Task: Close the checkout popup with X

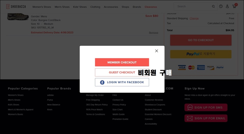Action: click(x=157, y=51)
